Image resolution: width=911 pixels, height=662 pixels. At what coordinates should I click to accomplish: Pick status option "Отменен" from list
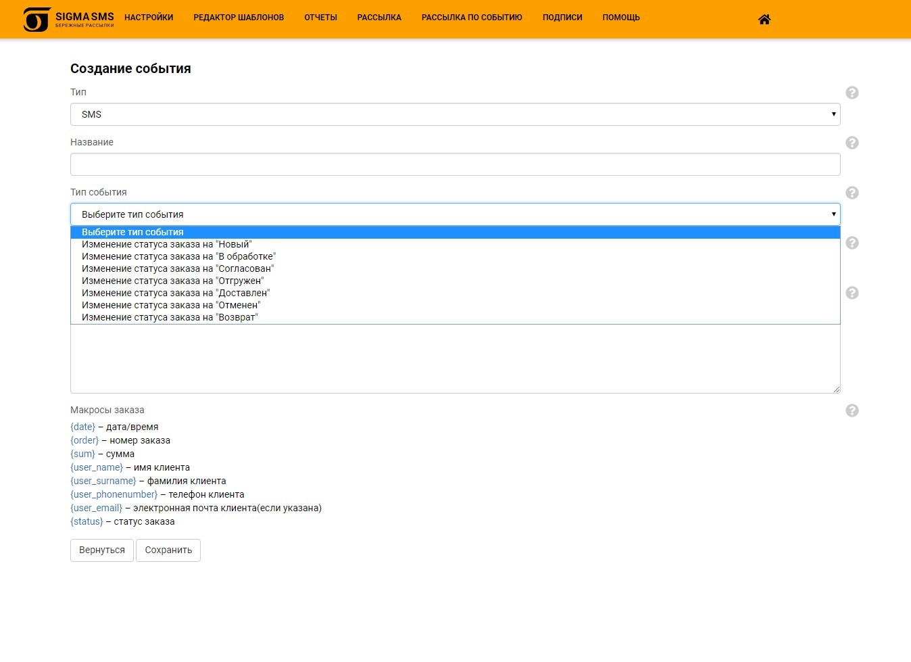click(x=170, y=305)
